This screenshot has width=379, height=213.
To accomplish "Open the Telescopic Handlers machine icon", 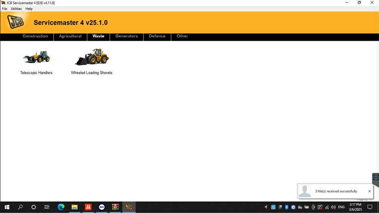I will click(37, 57).
